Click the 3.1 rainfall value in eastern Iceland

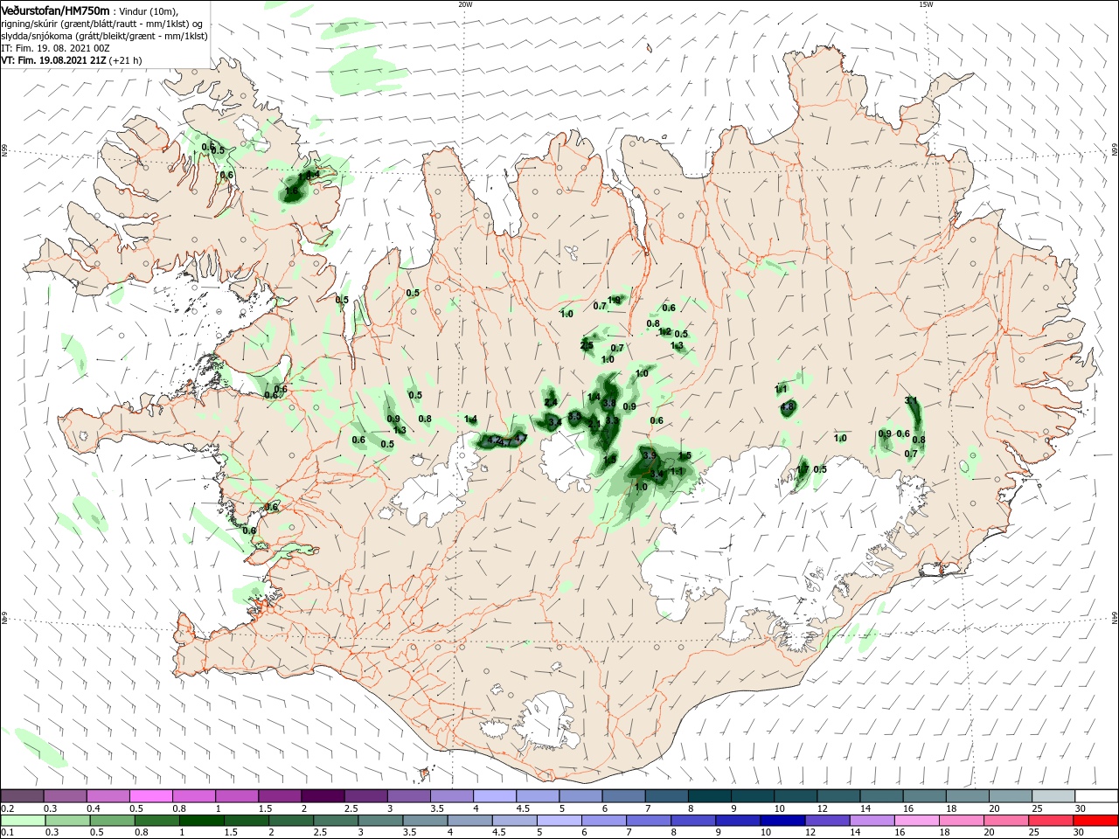[x=911, y=400]
